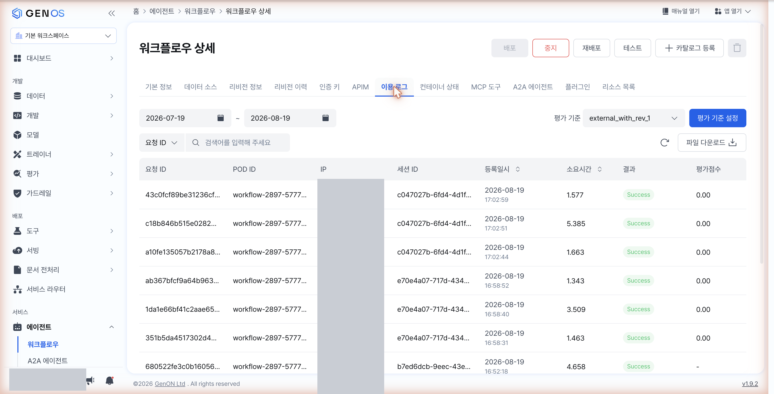Click 워크플로우 in the breadcrumb
Image resolution: width=774 pixels, height=394 pixels.
point(200,11)
